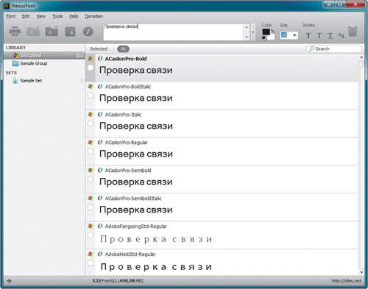Click the add font folder icon
The width and height of the screenshot is (368, 289).
(x=33, y=31)
